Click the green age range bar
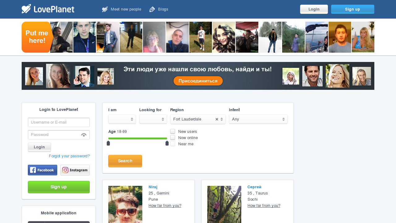Screen dimensions: 396x223 point(138,138)
